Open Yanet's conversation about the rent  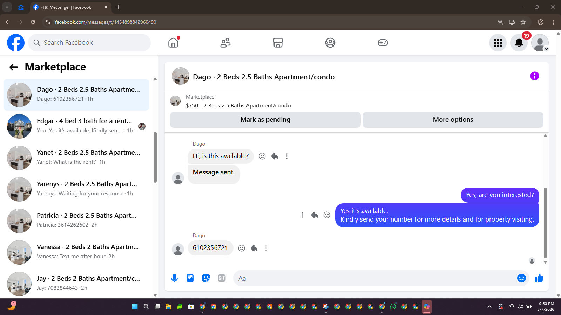[76, 158]
